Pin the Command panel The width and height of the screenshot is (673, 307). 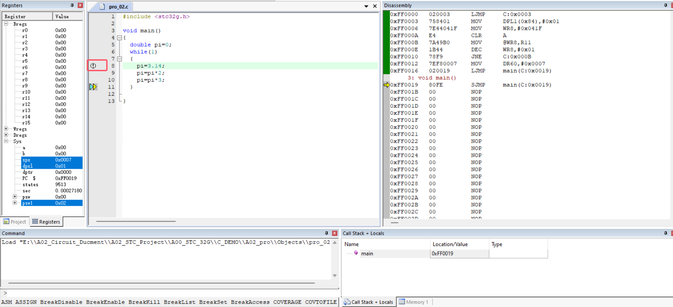[x=326, y=233]
